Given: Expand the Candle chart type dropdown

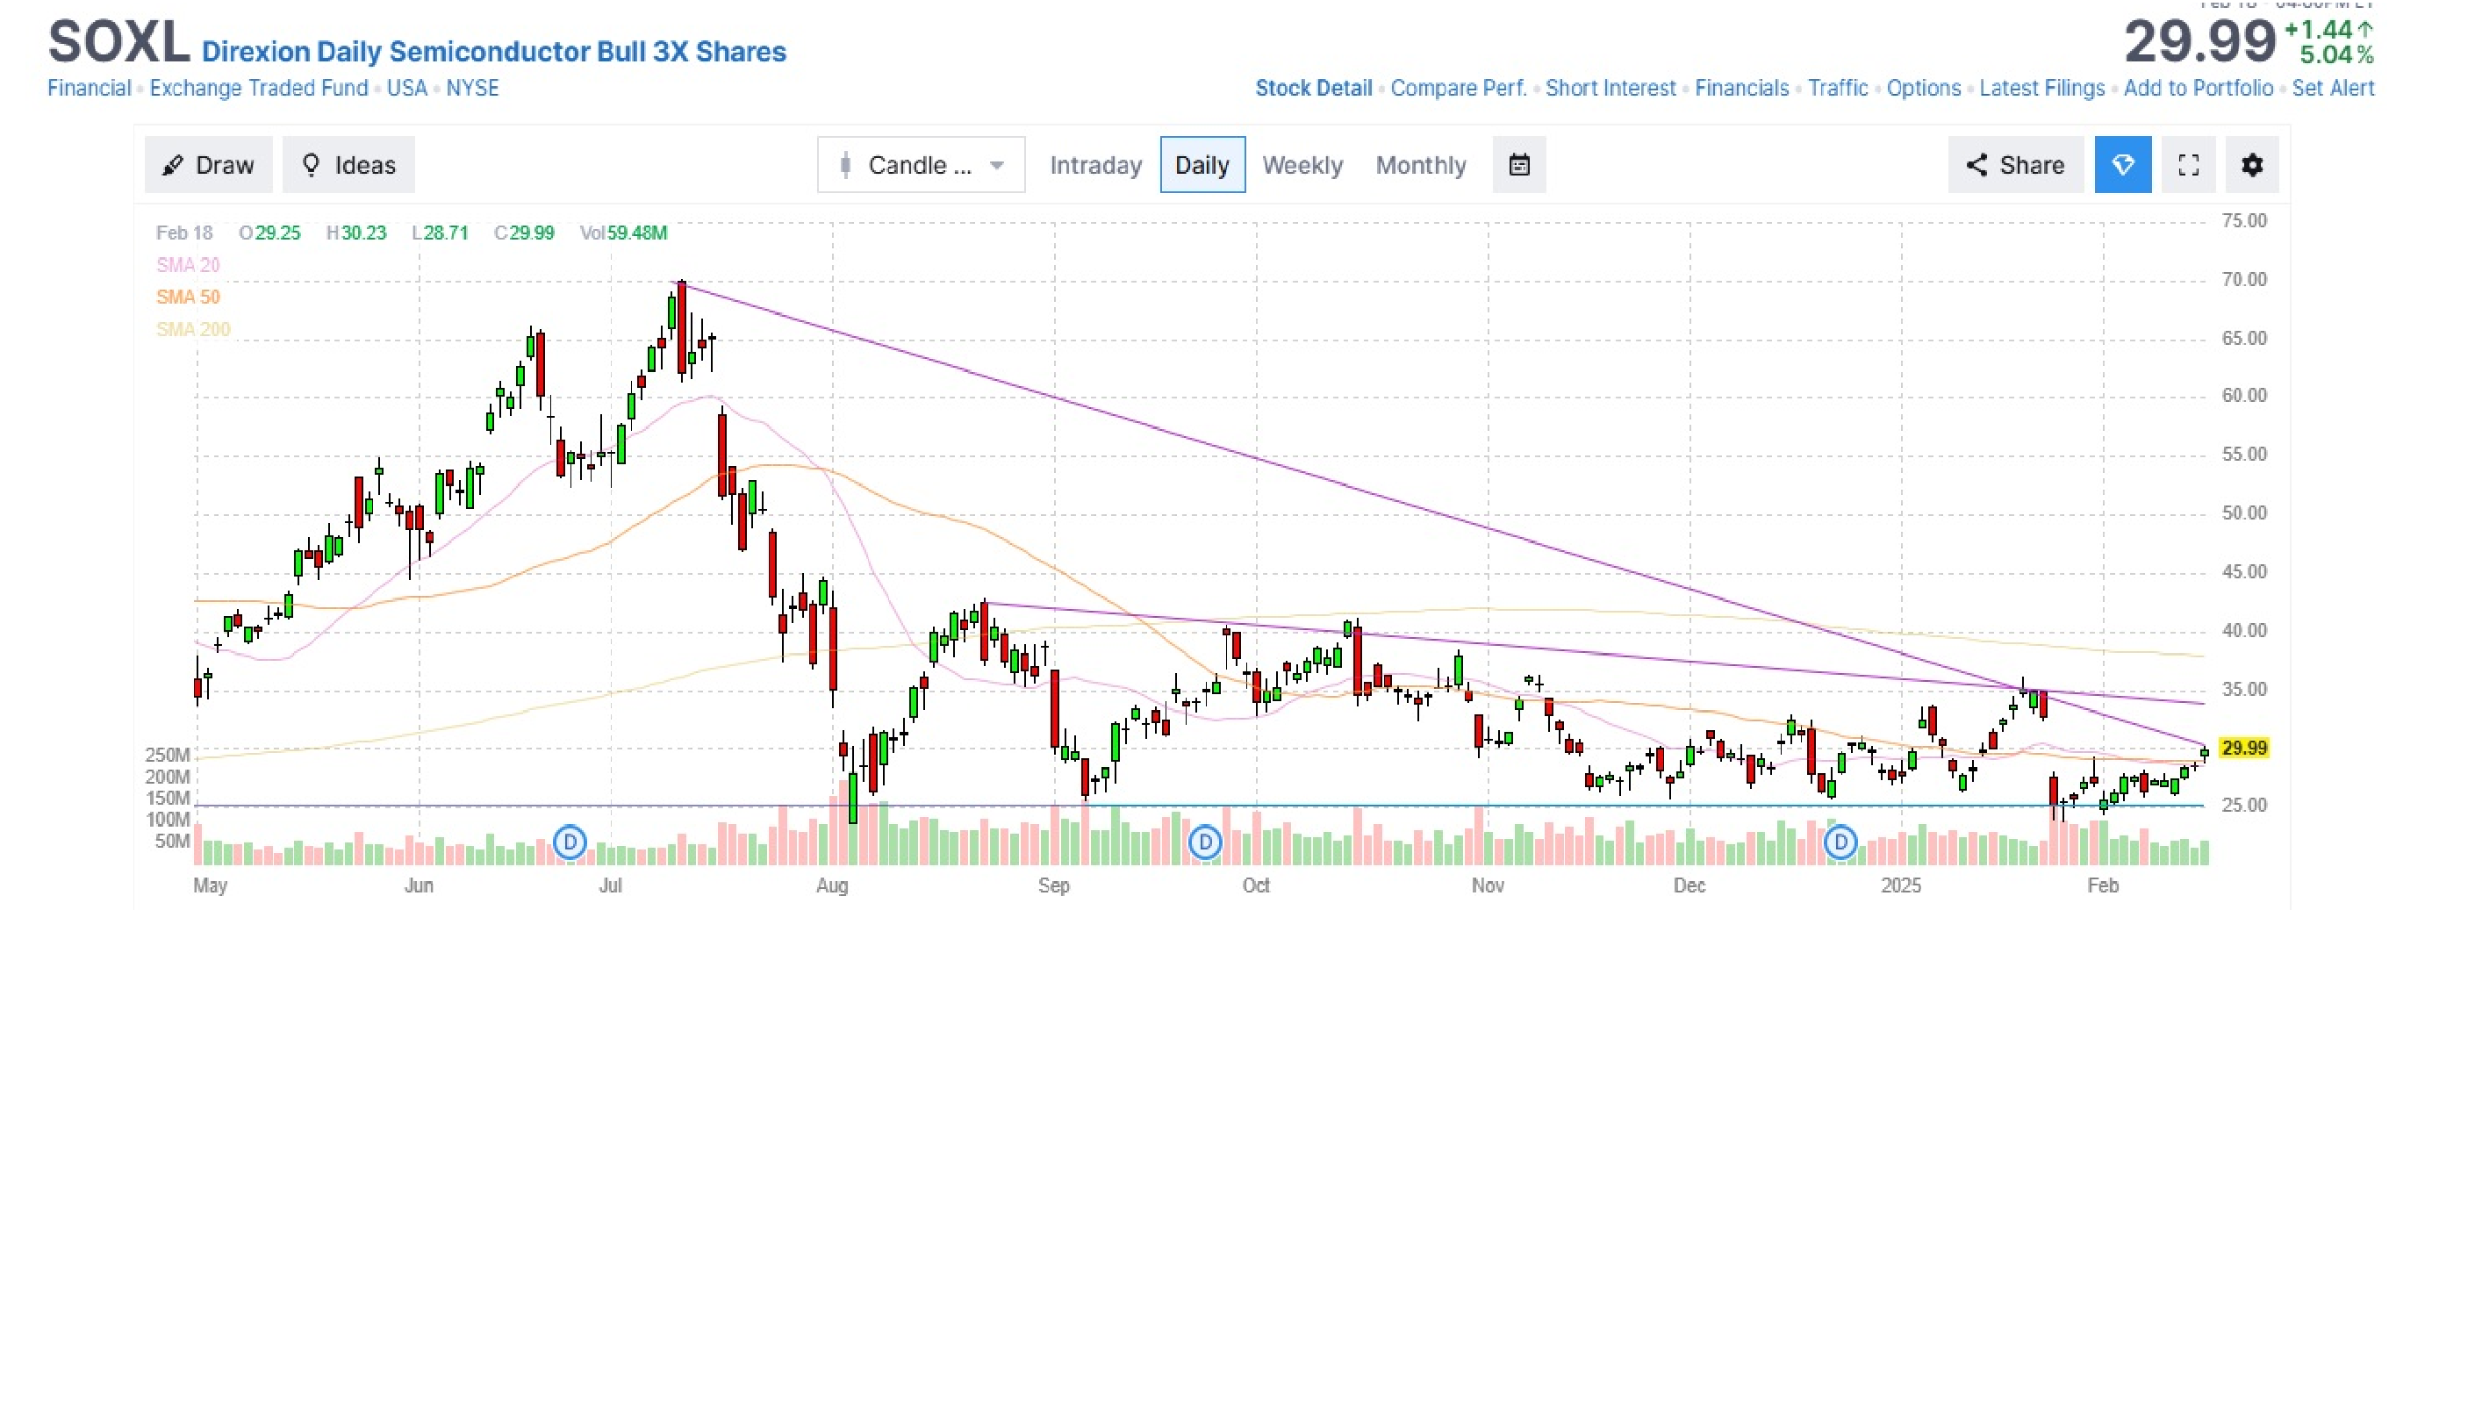Looking at the screenshot, I should 921,165.
